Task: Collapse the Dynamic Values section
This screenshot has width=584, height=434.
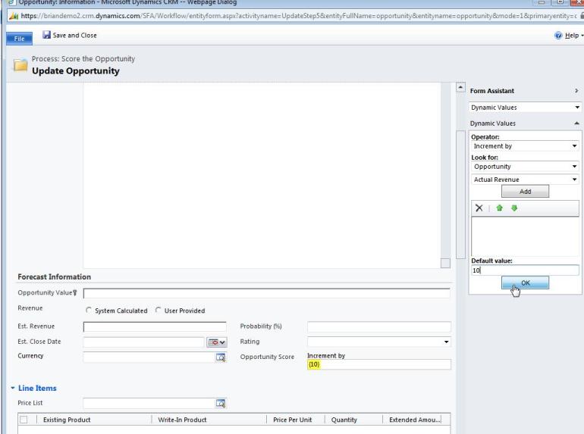Action: pos(576,123)
